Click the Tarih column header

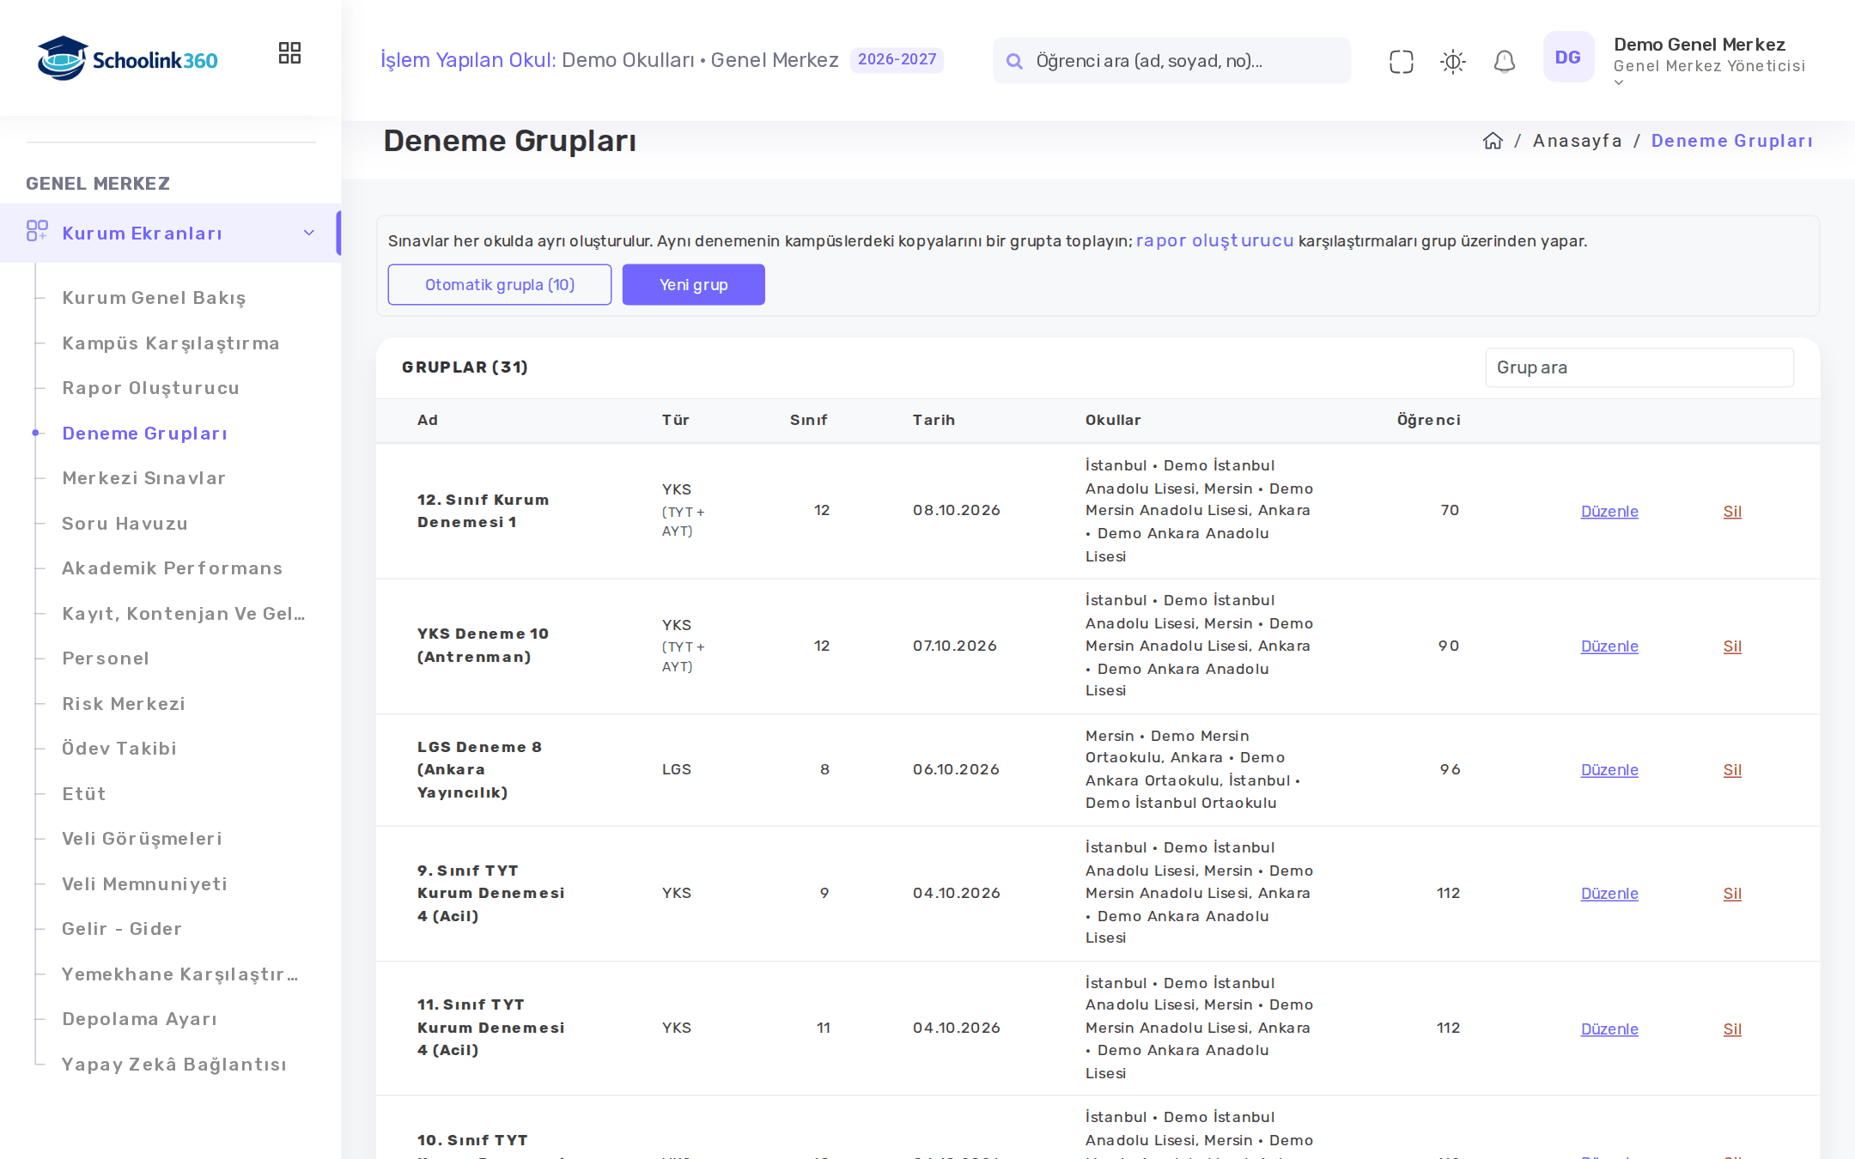934,420
